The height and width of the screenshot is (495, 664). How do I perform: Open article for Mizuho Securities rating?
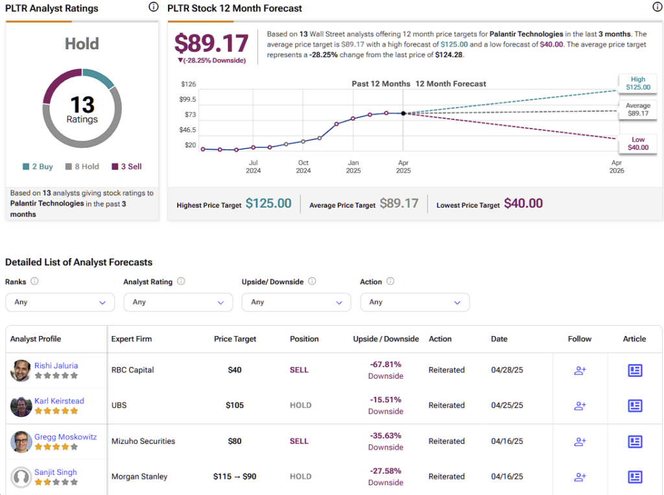click(635, 442)
